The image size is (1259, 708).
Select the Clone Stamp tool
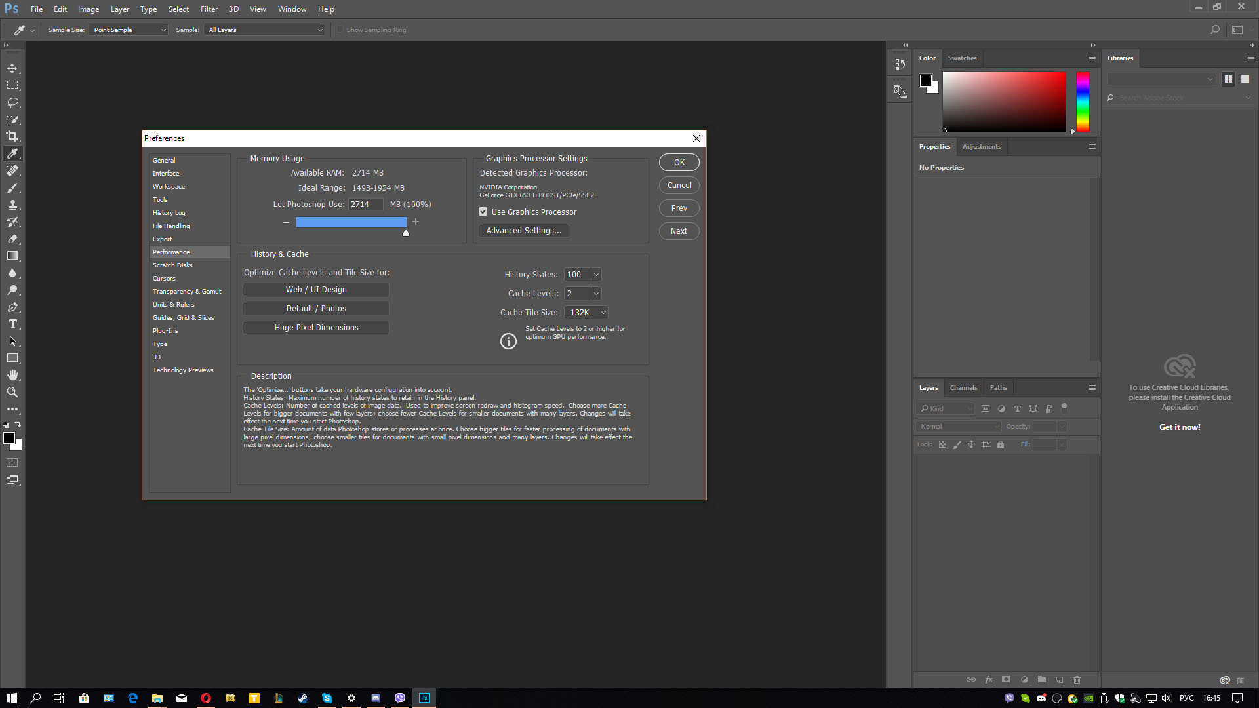pos(12,205)
